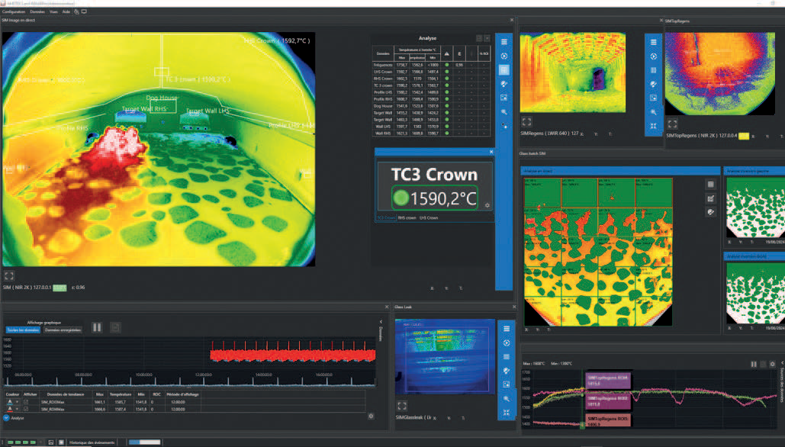This screenshot has height=447, width=785.
Task: Open the hamburger menu in the SIM live image toolbar
Action: [x=504, y=42]
